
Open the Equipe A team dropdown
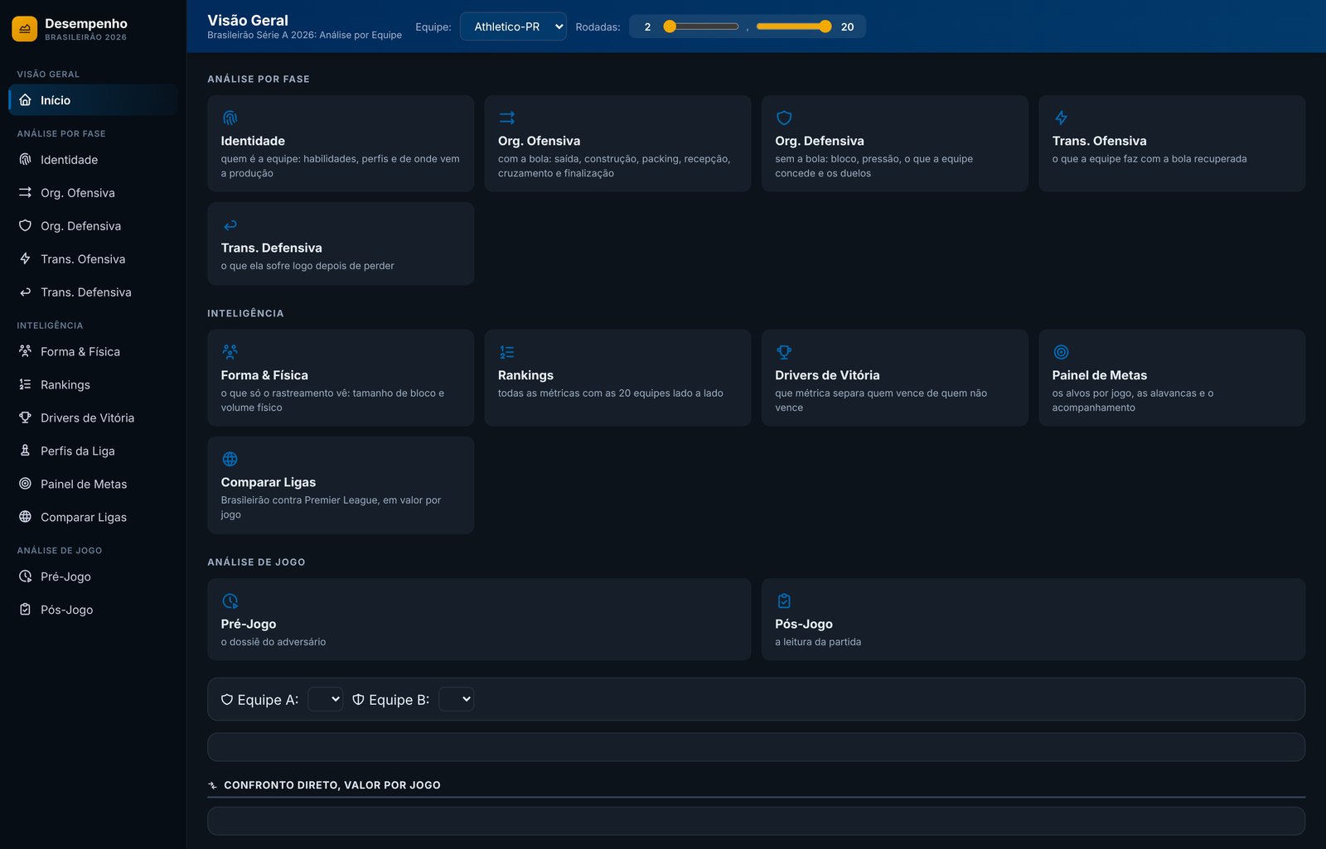coord(325,699)
